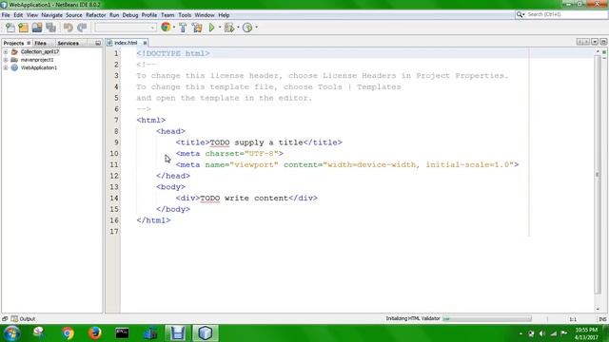Click the Build Project hammer icon

(x=183, y=28)
